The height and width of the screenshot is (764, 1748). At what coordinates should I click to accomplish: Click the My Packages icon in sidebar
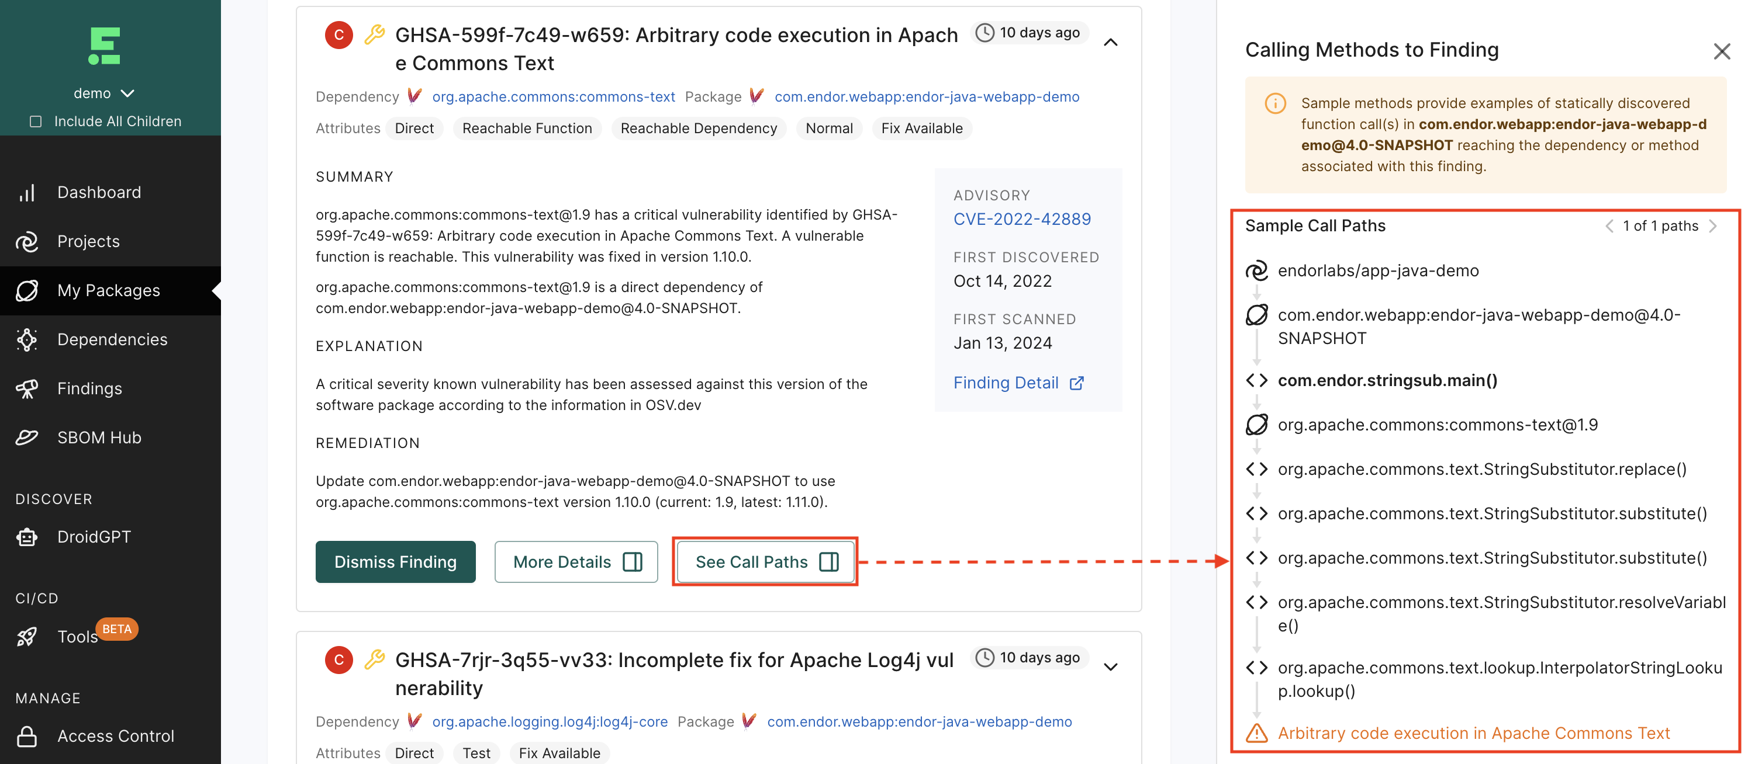tap(29, 291)
